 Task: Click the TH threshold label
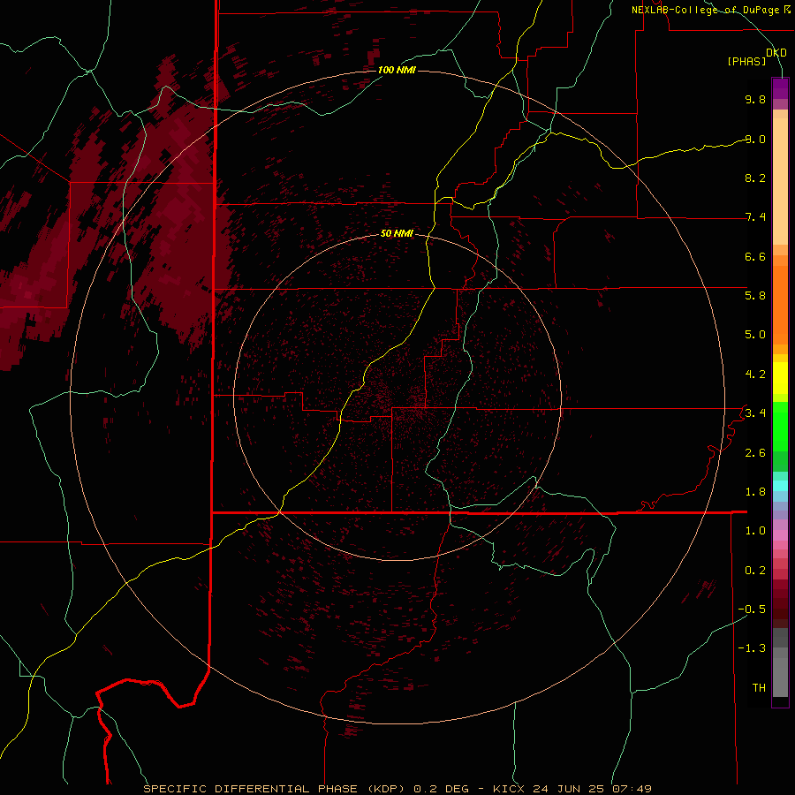point(759,688)
